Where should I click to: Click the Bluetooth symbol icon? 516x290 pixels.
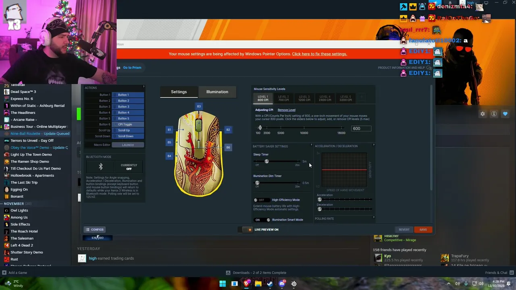[101, 167]
